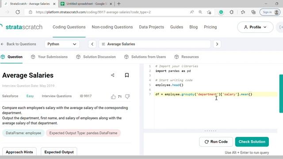Switch to the Resources tab
This screenshot has height=159, width=283.
click(x=187, y=57)
